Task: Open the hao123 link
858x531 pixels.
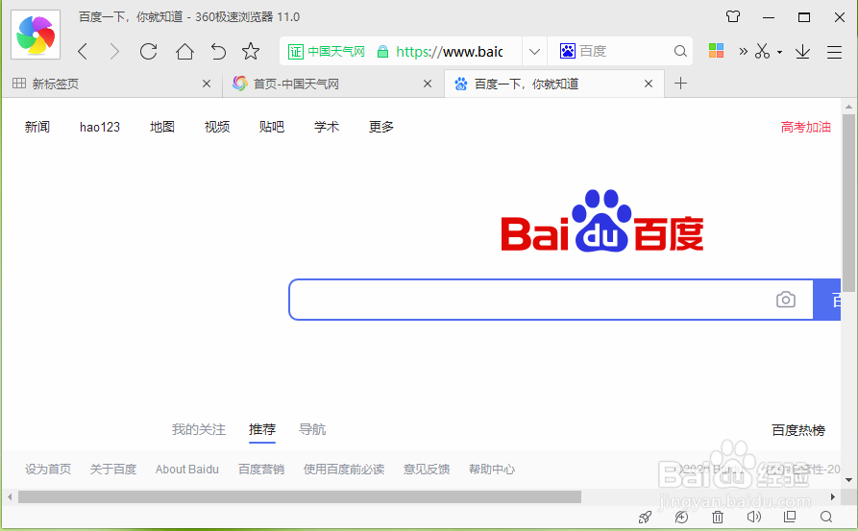Action: pyautogui.click(x=100, y=127)
